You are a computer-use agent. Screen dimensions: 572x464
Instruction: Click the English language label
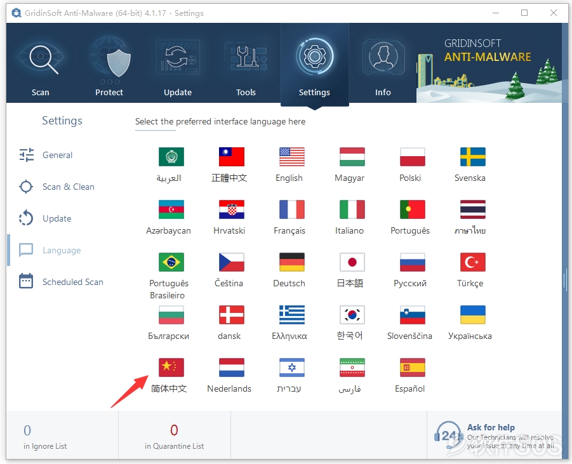(289, 178)
